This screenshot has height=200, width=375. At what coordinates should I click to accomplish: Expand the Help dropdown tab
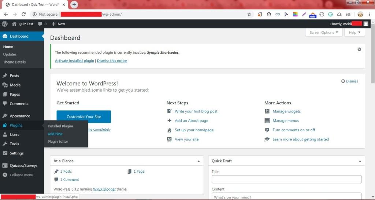point(354,32)
